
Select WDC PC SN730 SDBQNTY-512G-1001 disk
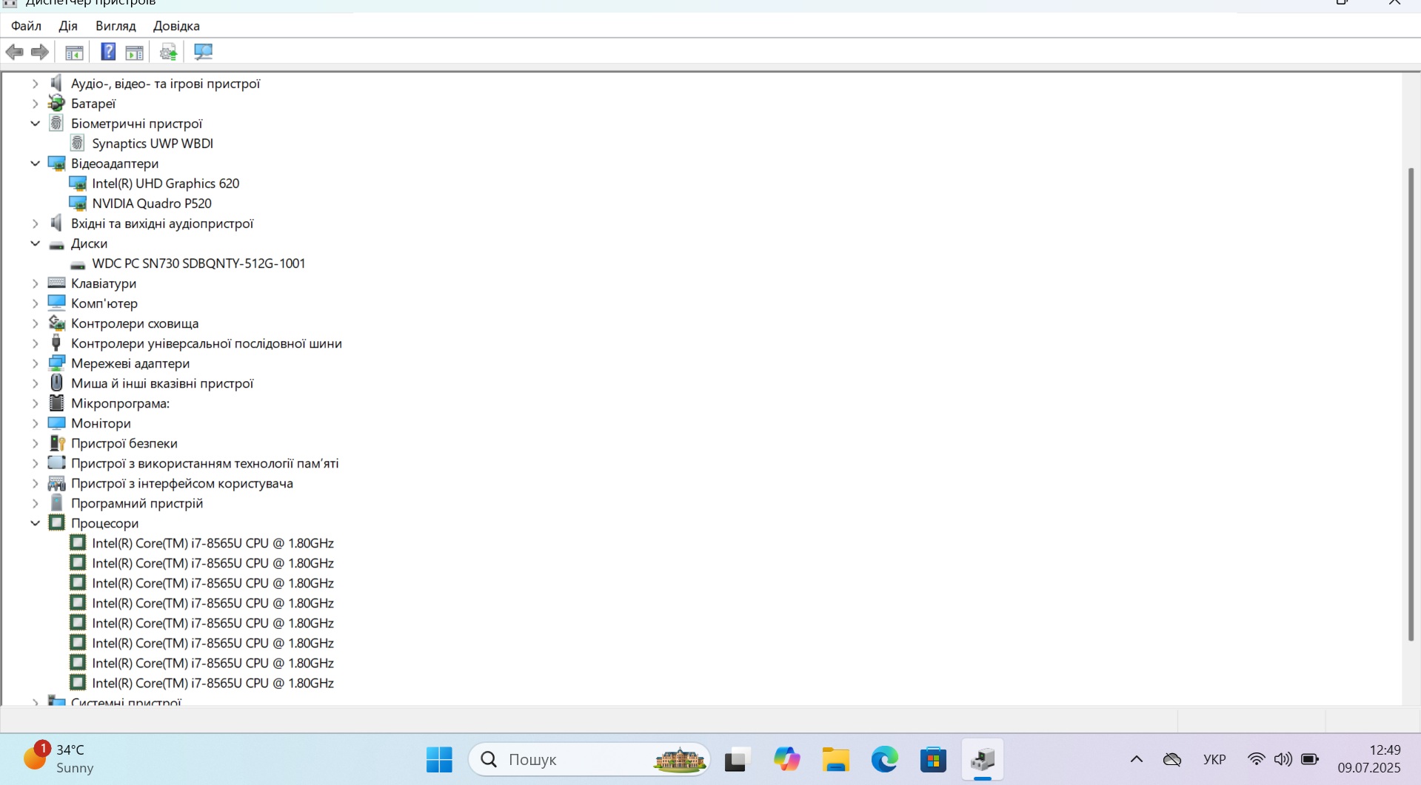[x=198, y=263]
